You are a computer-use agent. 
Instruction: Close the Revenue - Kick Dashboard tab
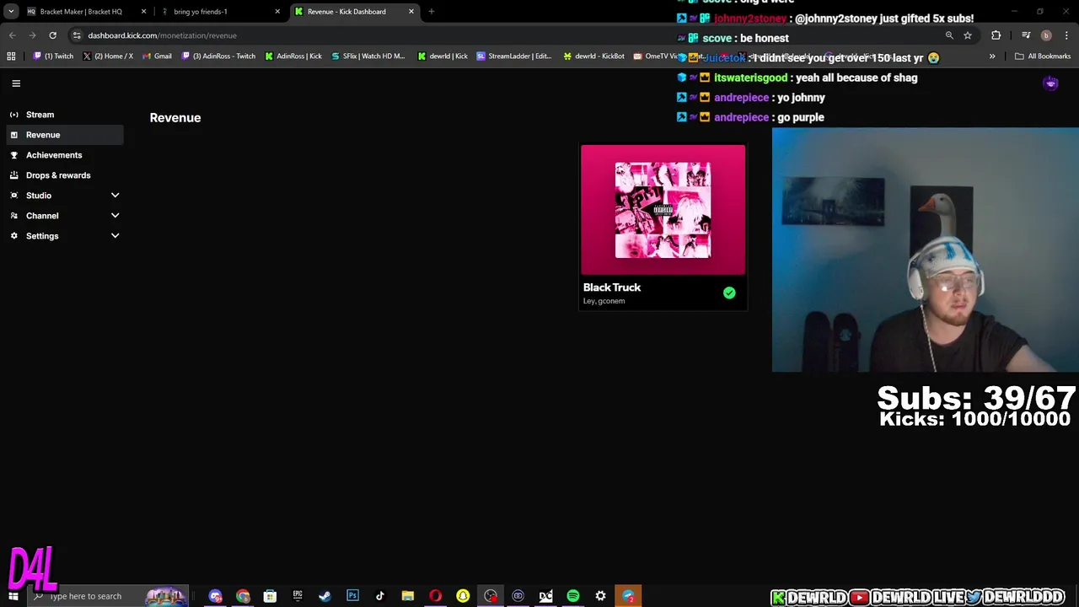click(x=411, y=12)
